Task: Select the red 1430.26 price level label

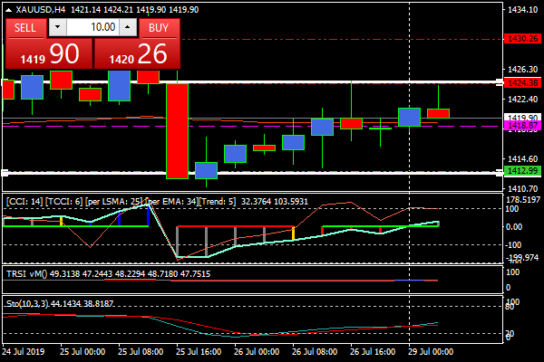Action: pos(523,39)
